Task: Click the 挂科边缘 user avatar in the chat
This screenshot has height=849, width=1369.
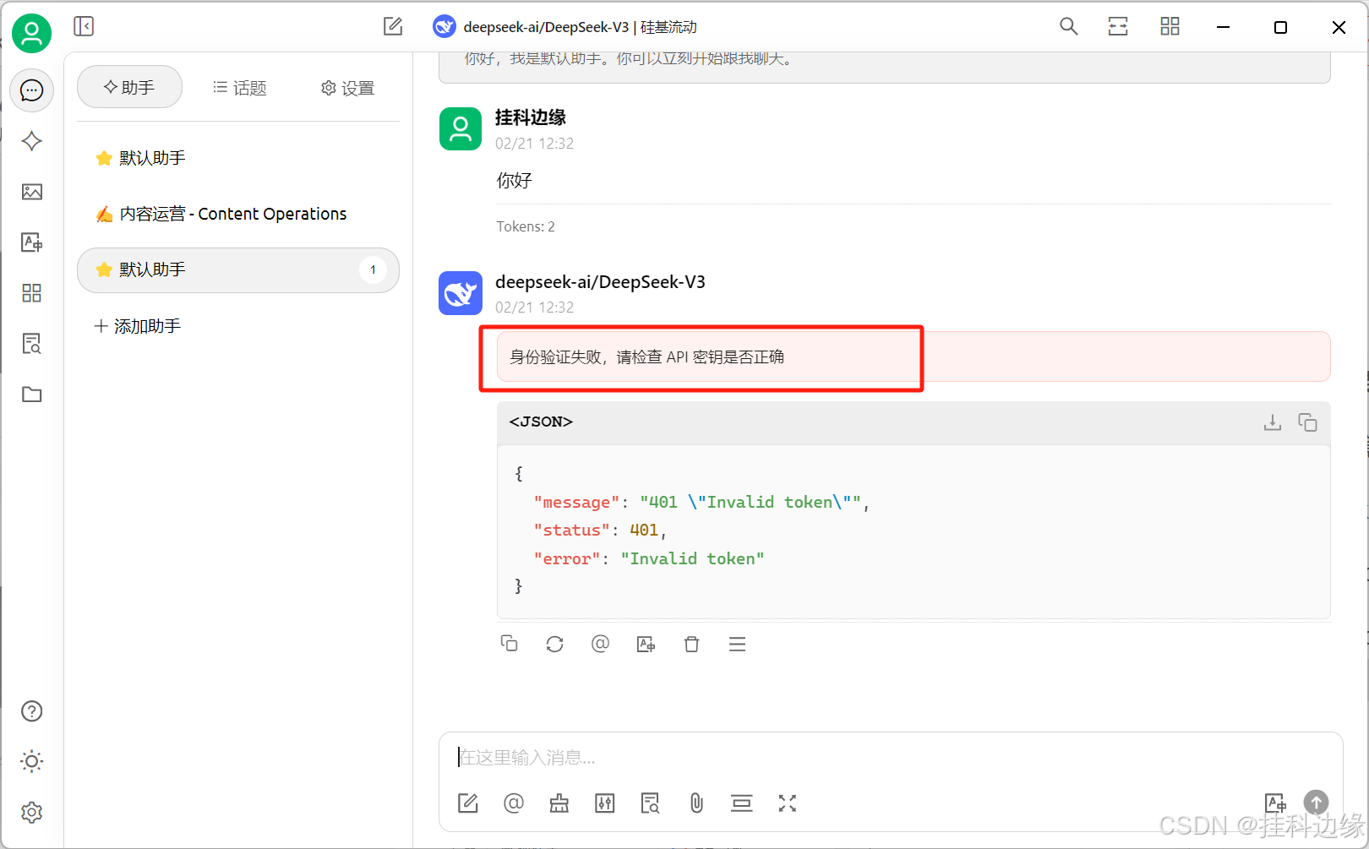Action: 461,128
